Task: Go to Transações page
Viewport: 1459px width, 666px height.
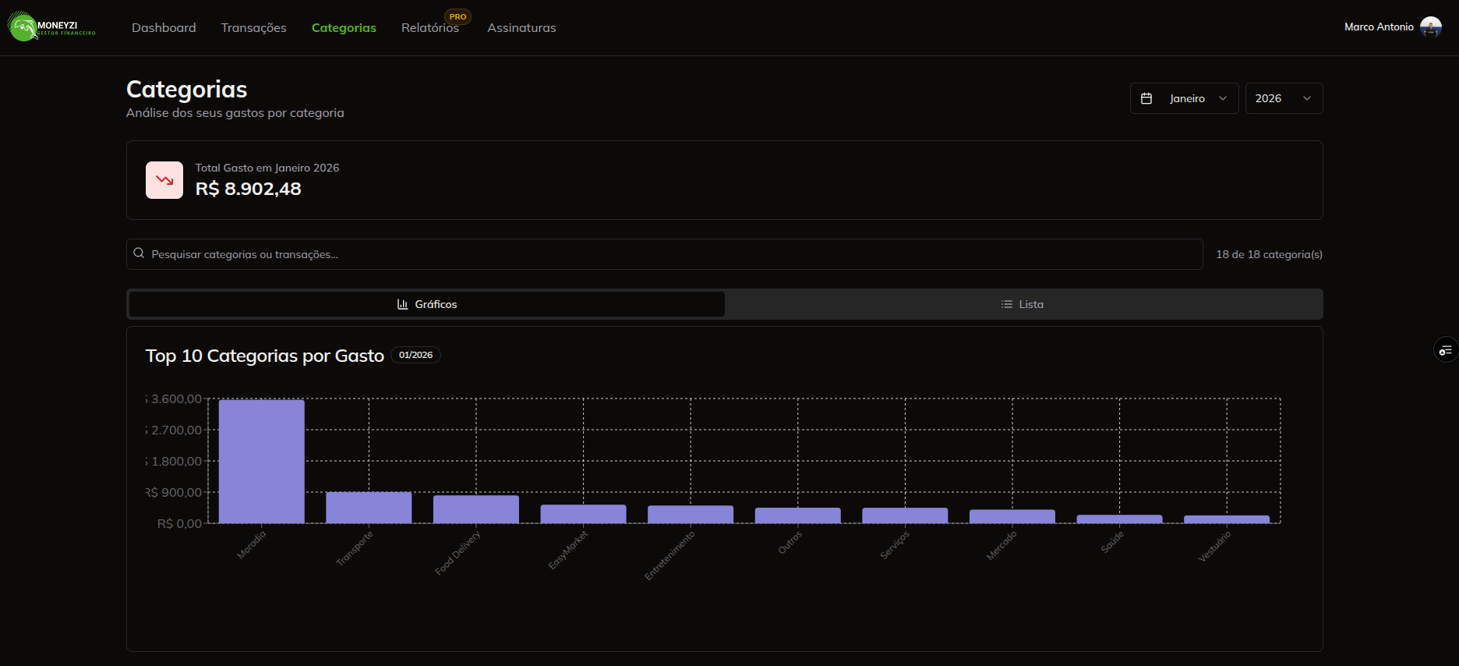Action: (253, 28)
